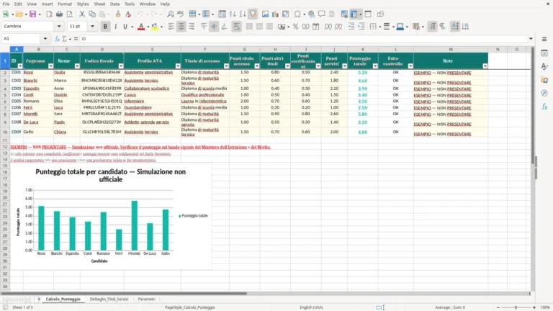553x311 pixels.
Task: Click Toggle Print Preview icon
Action: (69, 14)
